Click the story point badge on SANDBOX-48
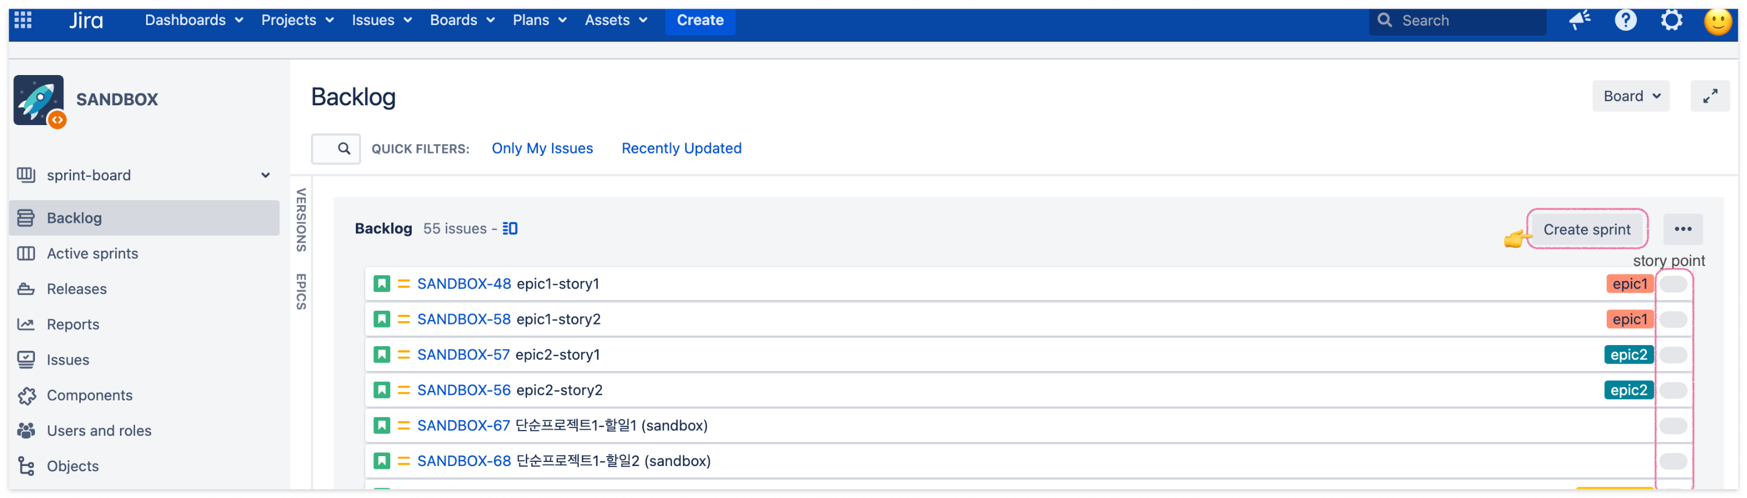The width and height of the screenshot is (1747, 498). pyautogui.click(x=1672, y=284)
